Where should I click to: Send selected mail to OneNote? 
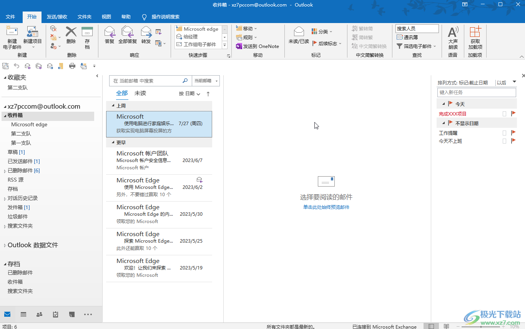[258, 46]
